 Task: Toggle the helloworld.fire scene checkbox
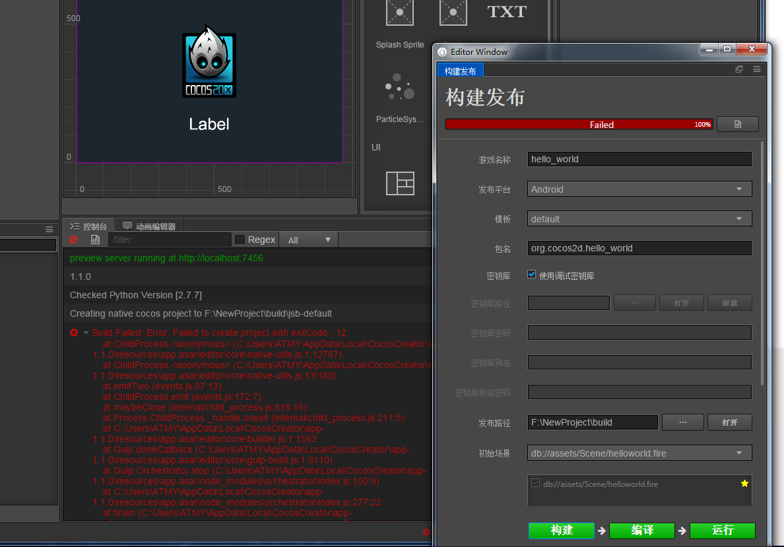535,483
